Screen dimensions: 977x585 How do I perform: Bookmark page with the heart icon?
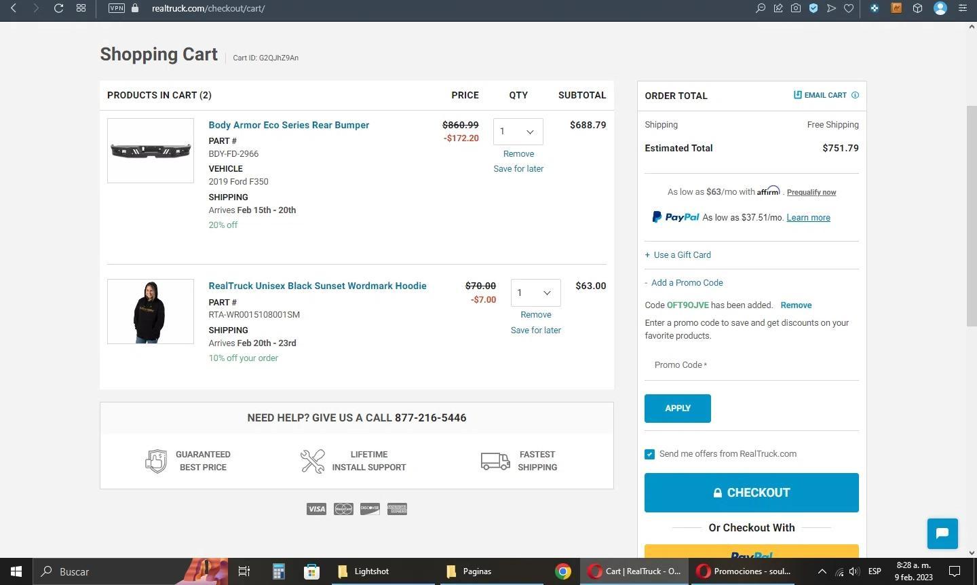point(849,8)
